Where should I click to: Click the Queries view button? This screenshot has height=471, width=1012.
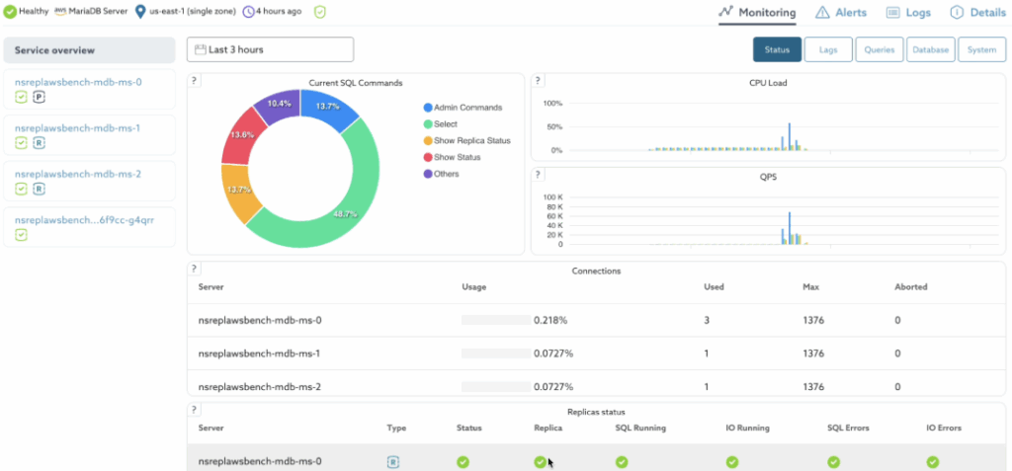[x=879, y=49]
